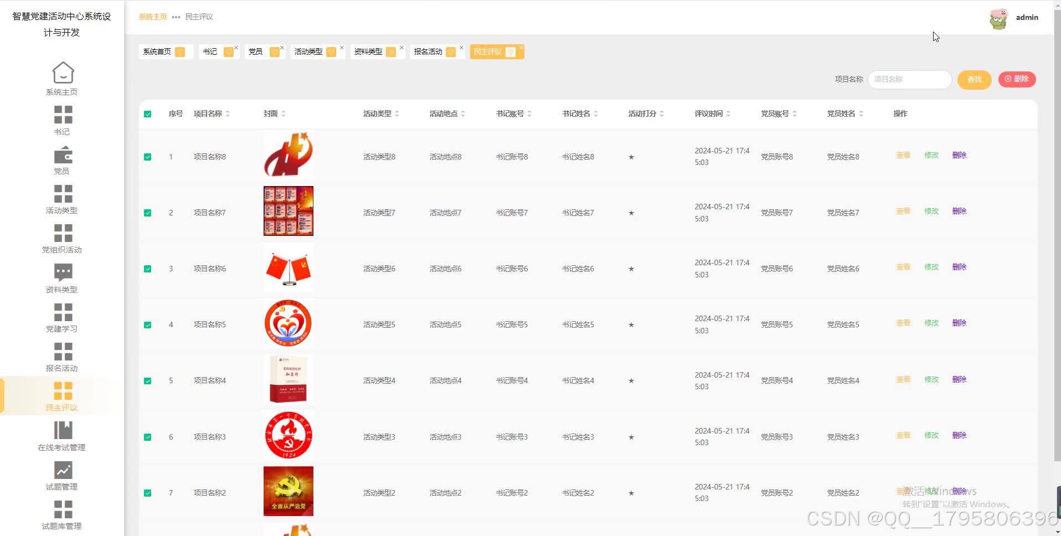Sort by 活动打分 column
The image size is (1061, 536).
[x=662, y=114]
